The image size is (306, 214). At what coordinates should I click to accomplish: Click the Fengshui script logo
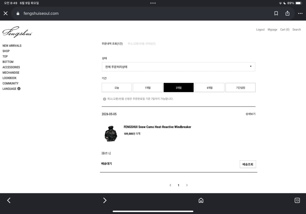[x=17, y=32]
